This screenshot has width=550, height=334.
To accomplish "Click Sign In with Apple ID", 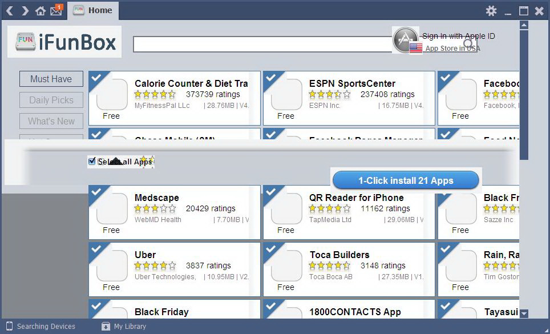I will (x=459, y=36).
